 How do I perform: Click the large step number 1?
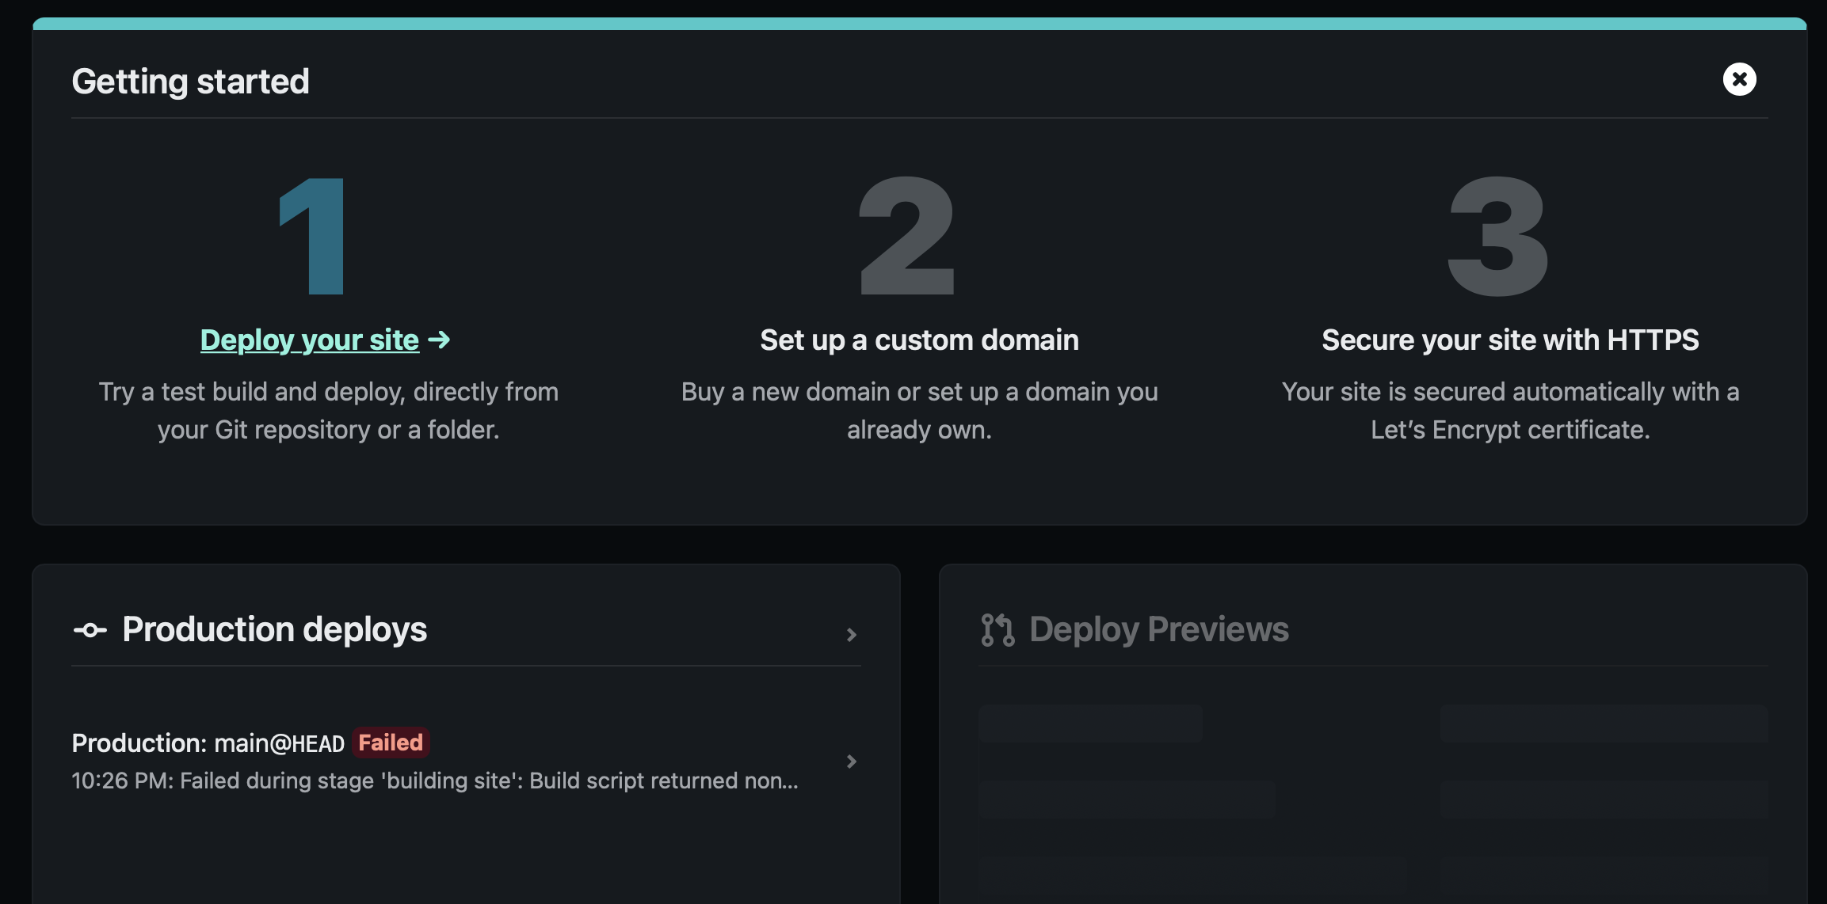click(314, 236)
